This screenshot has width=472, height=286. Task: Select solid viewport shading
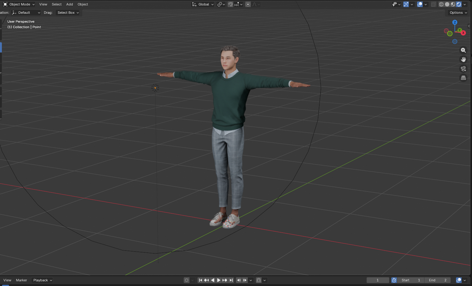[447, 4]
